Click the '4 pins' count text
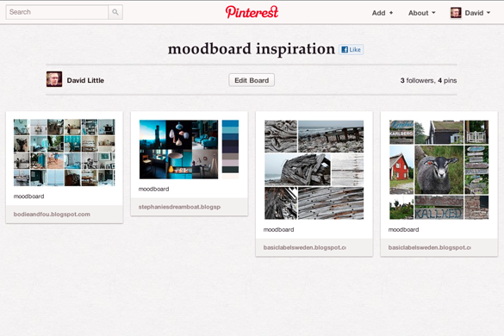This screenshot has width=504, height=336. (447, 80)
